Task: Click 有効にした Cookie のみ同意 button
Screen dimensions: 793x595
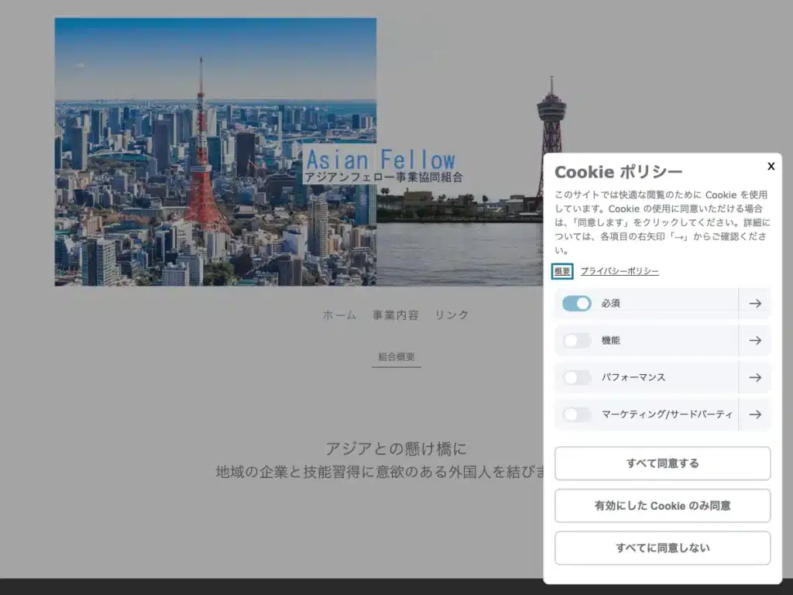Action: pyautogui.click(x=663, y=505)
